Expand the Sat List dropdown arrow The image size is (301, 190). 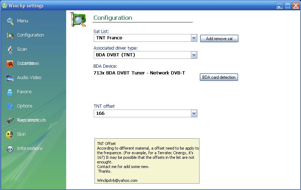coord(194,38)
